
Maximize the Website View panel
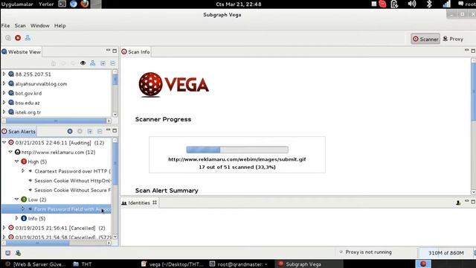[x=115, y=51]
